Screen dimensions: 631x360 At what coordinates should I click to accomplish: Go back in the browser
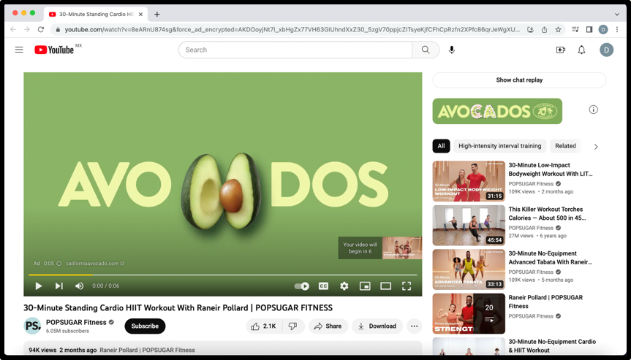[x=13, y=29]
